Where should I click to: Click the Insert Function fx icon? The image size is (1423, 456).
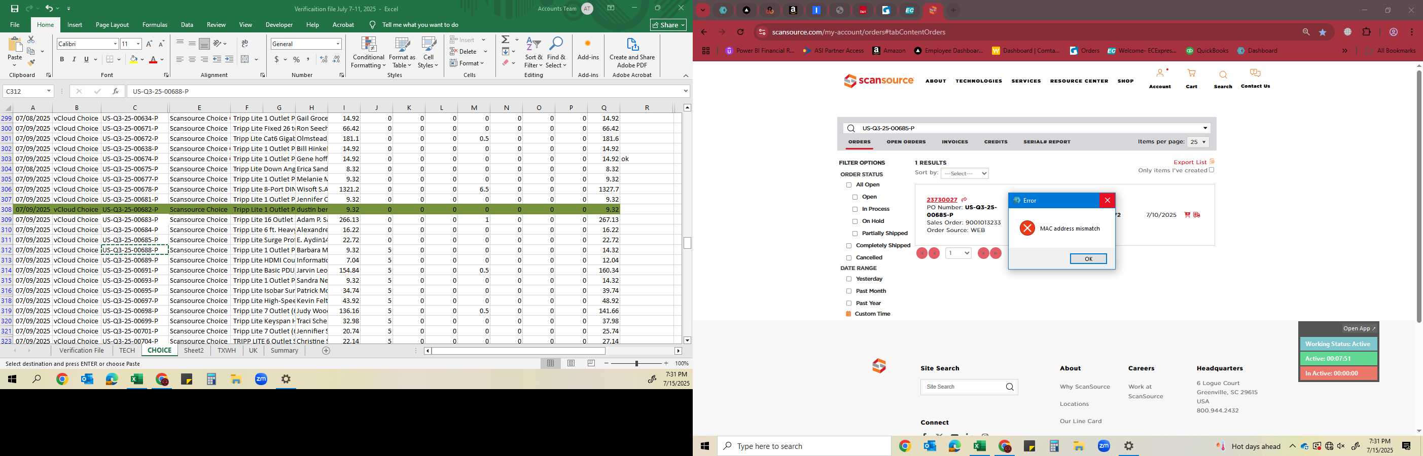click(115, 91)
